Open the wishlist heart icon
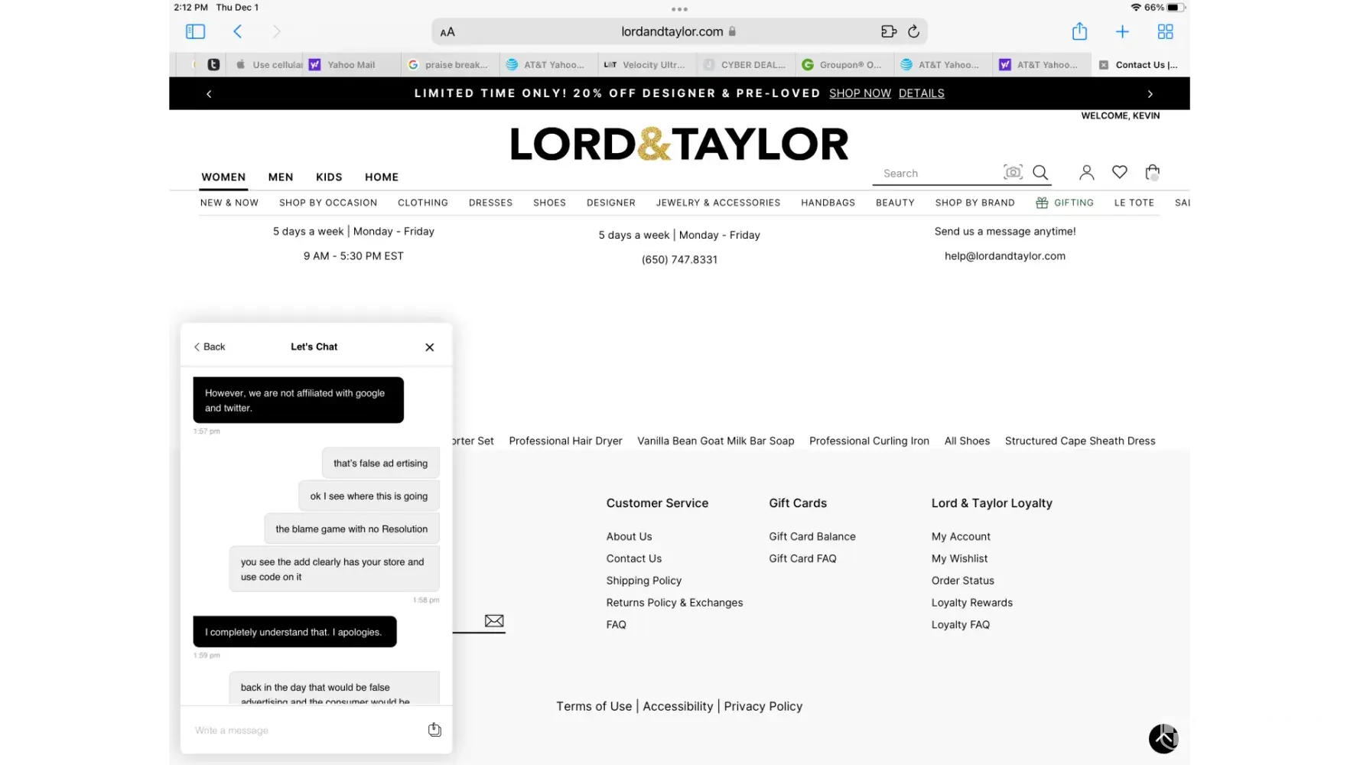The height and width of the screenshot is (765, 1360). point(1119,172)
